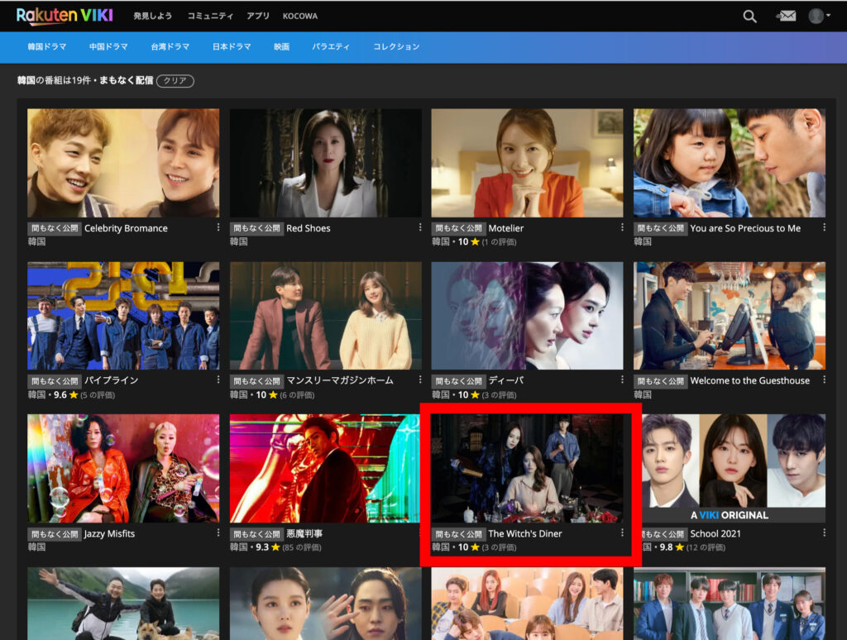Open the ディーバ thumbnail
The image size is (847, 640).
click(x=527, y=316)
